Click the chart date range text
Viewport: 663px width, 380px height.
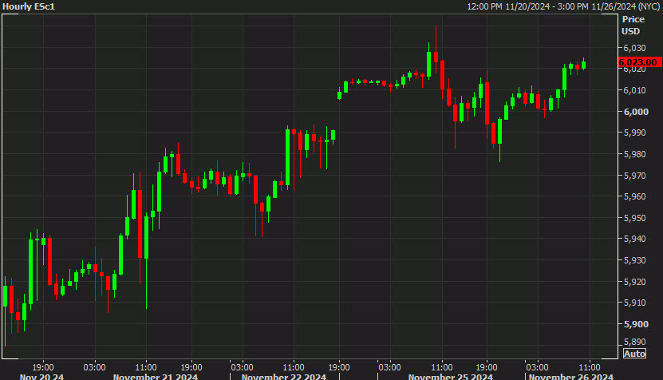point(563,6)
